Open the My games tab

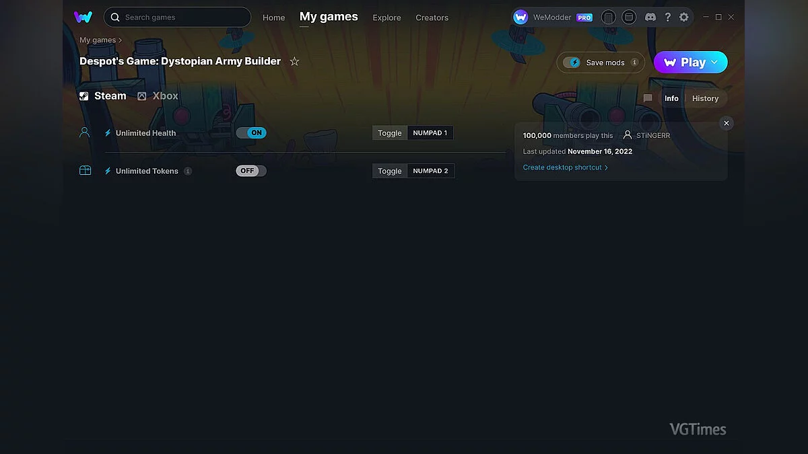coord(329,17)
